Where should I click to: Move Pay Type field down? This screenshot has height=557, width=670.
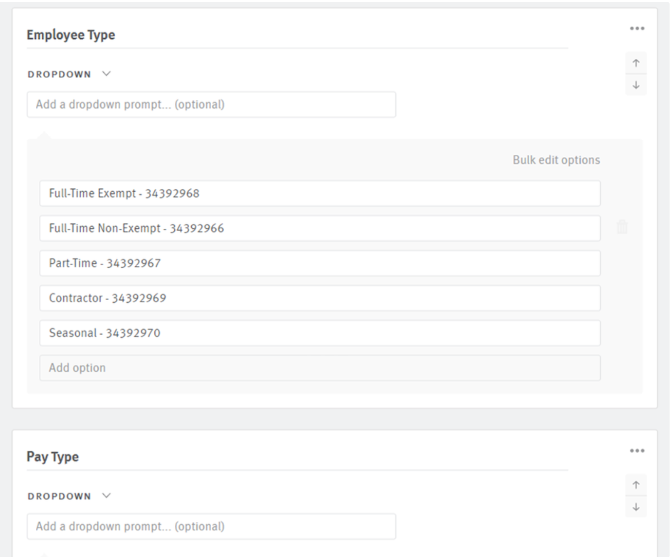coord(636,507)
